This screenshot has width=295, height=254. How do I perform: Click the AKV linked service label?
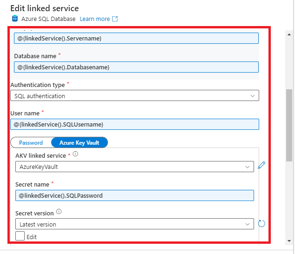[40, 156]
